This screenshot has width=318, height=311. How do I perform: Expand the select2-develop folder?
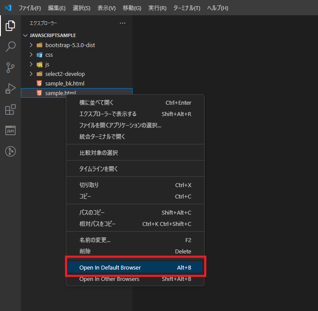pyautogui.click(x=65, y=74)
